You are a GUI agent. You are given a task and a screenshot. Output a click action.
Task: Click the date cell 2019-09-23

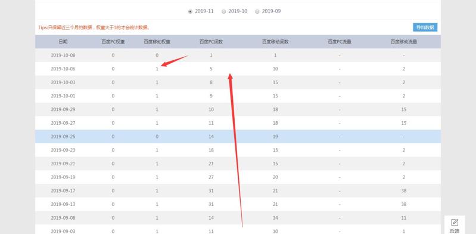point(63,150)
